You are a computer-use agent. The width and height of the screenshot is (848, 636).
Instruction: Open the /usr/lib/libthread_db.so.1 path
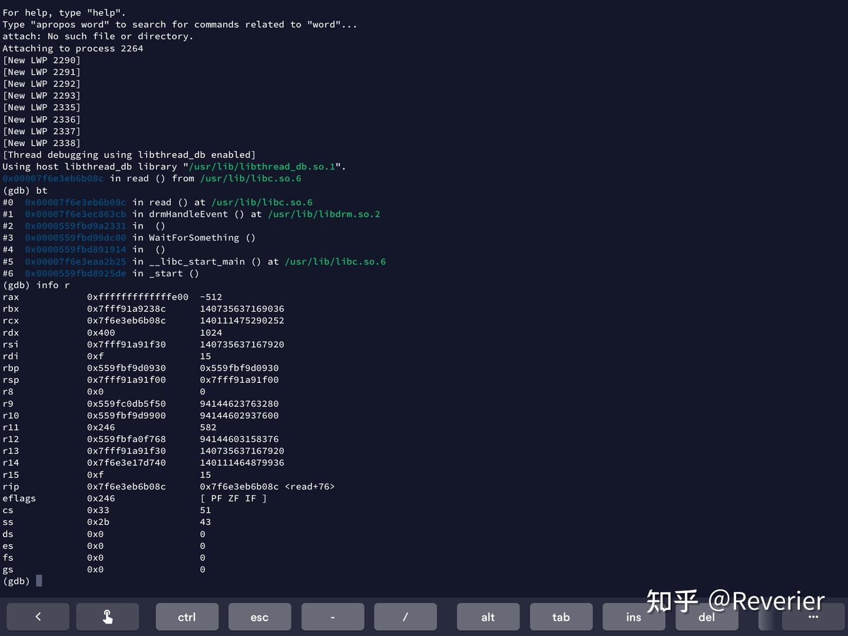(x=263, y=167)
